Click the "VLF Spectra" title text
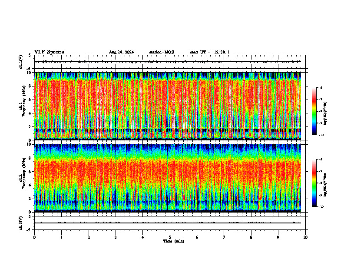 (x=49, y=52)
